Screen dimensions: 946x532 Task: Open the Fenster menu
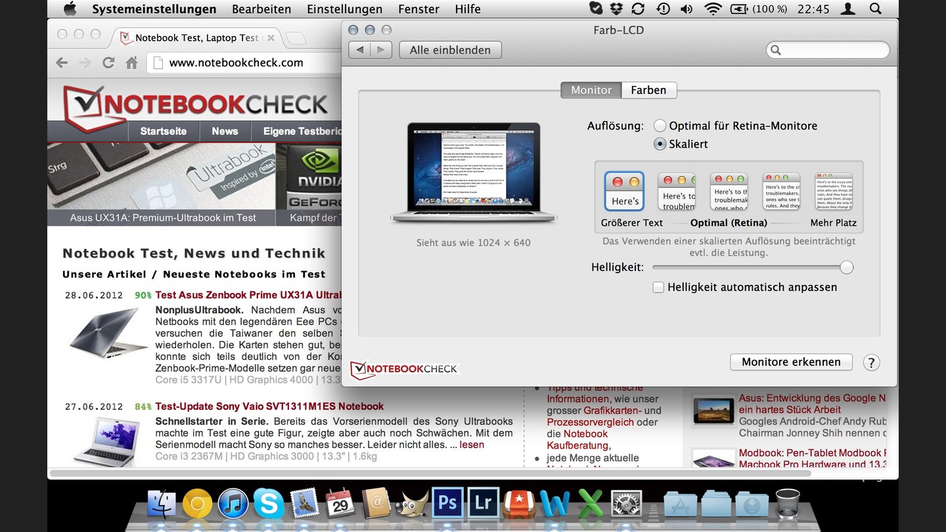[x=418, y=9]
